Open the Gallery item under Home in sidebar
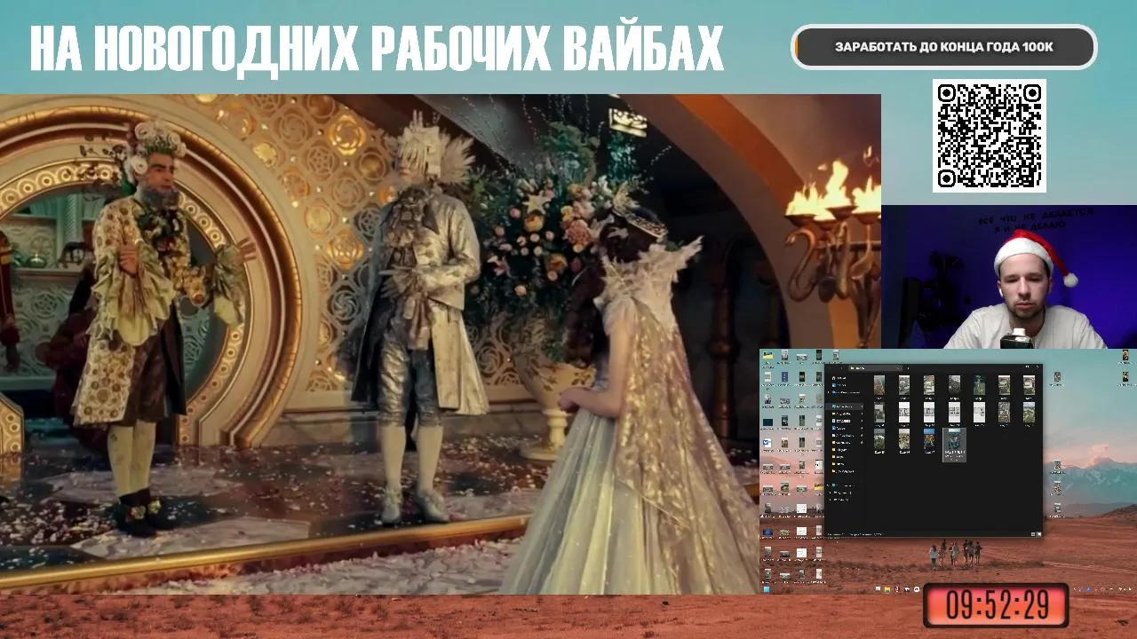This screenshot has width=1137, height=639. pos(840,385)
